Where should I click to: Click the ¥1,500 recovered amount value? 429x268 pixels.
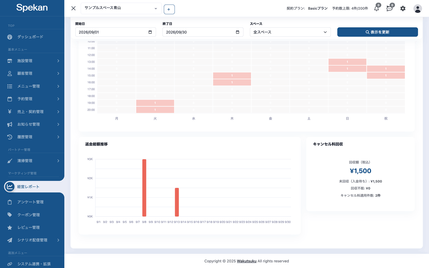click(360, 171)
